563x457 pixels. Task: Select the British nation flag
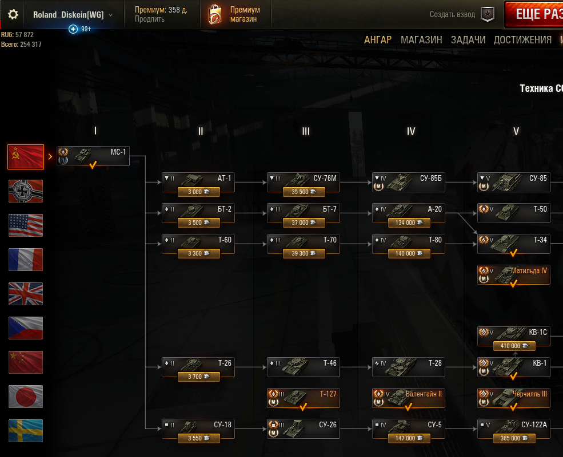click(26, 294)
